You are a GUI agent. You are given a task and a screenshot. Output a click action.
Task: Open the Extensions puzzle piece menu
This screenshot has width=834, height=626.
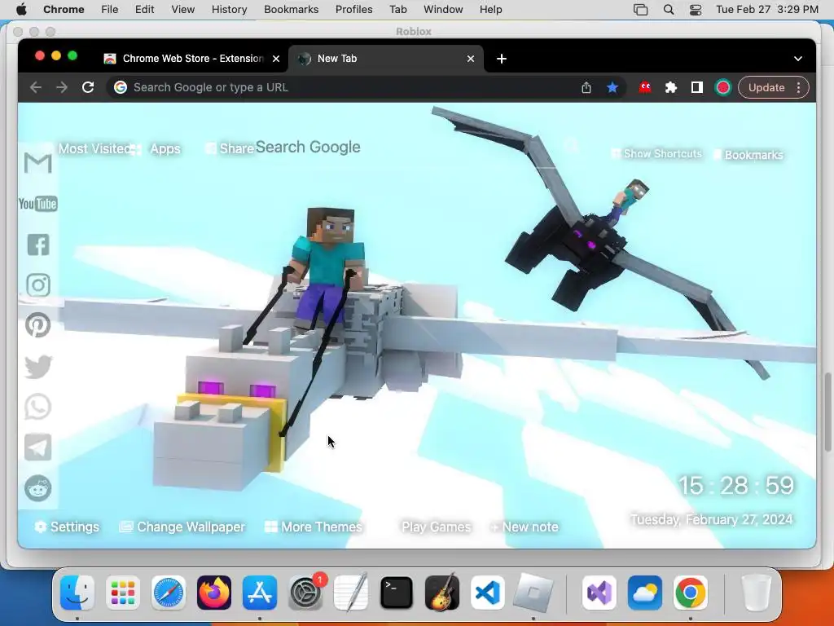[671, 87]
